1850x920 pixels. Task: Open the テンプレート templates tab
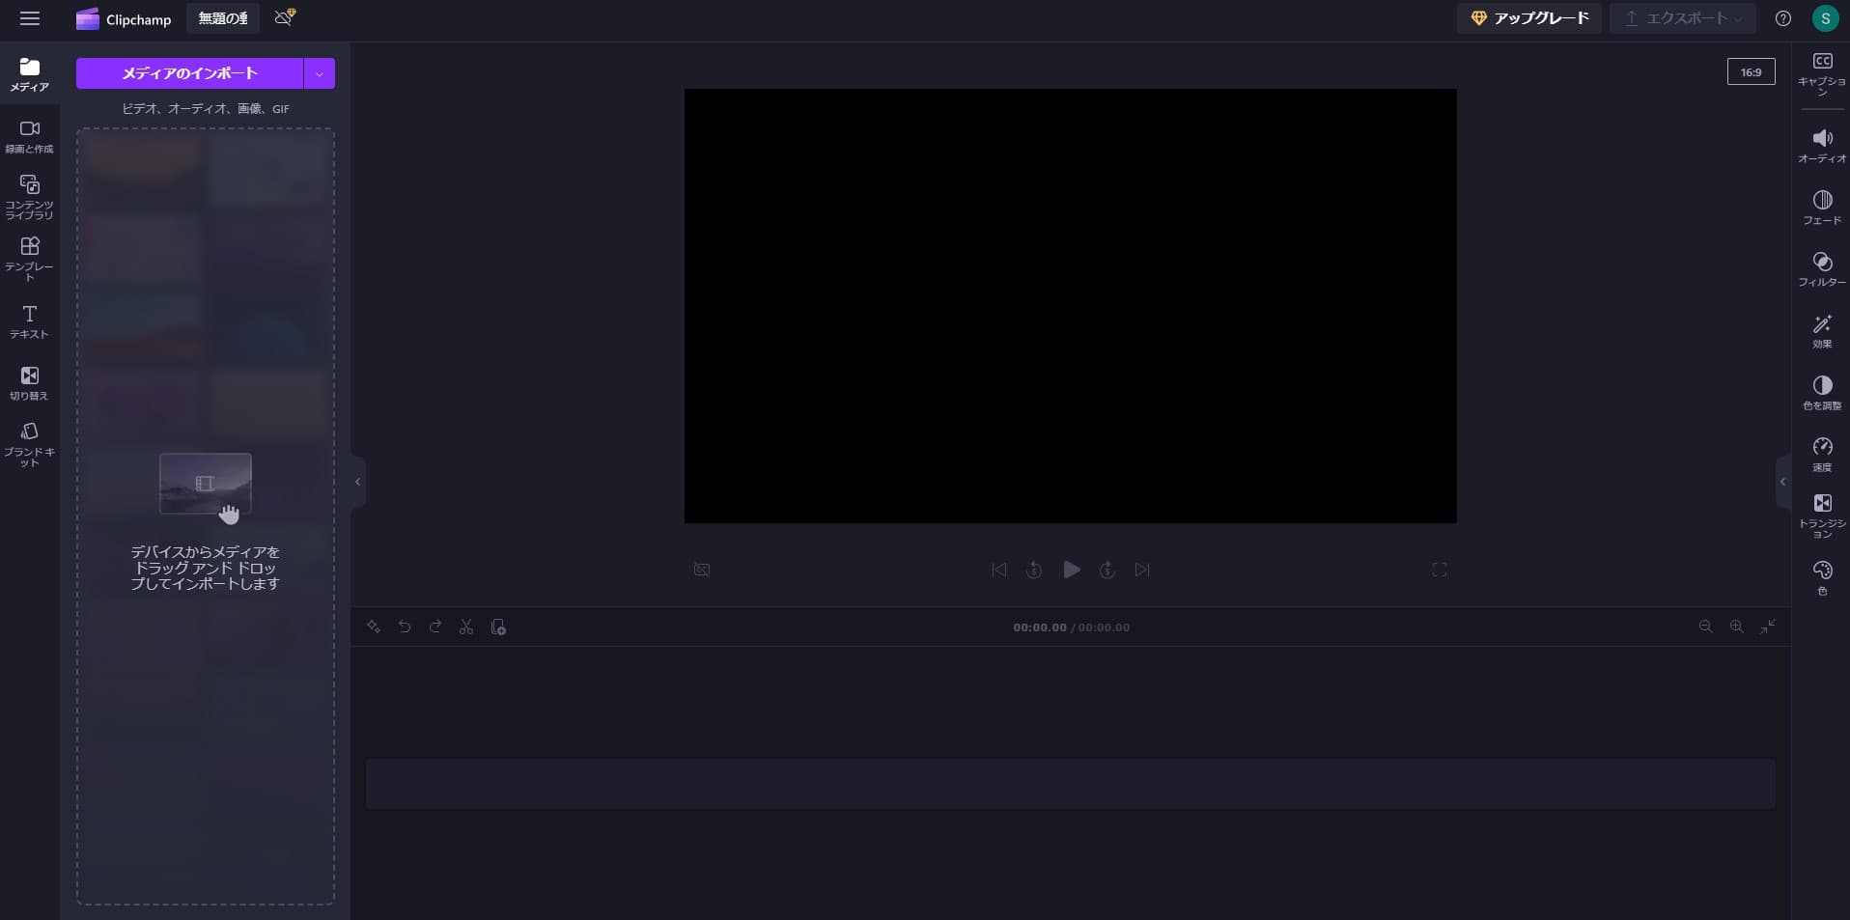pyautogui.click(x=30, y=259)
